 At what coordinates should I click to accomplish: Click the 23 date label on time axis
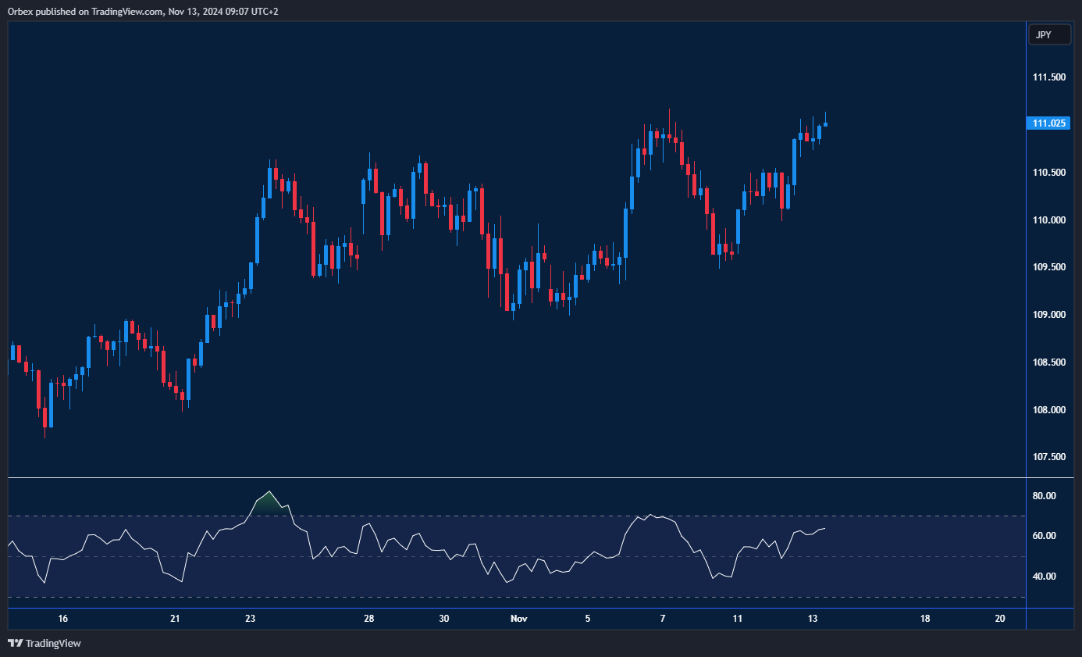[250, 619]
